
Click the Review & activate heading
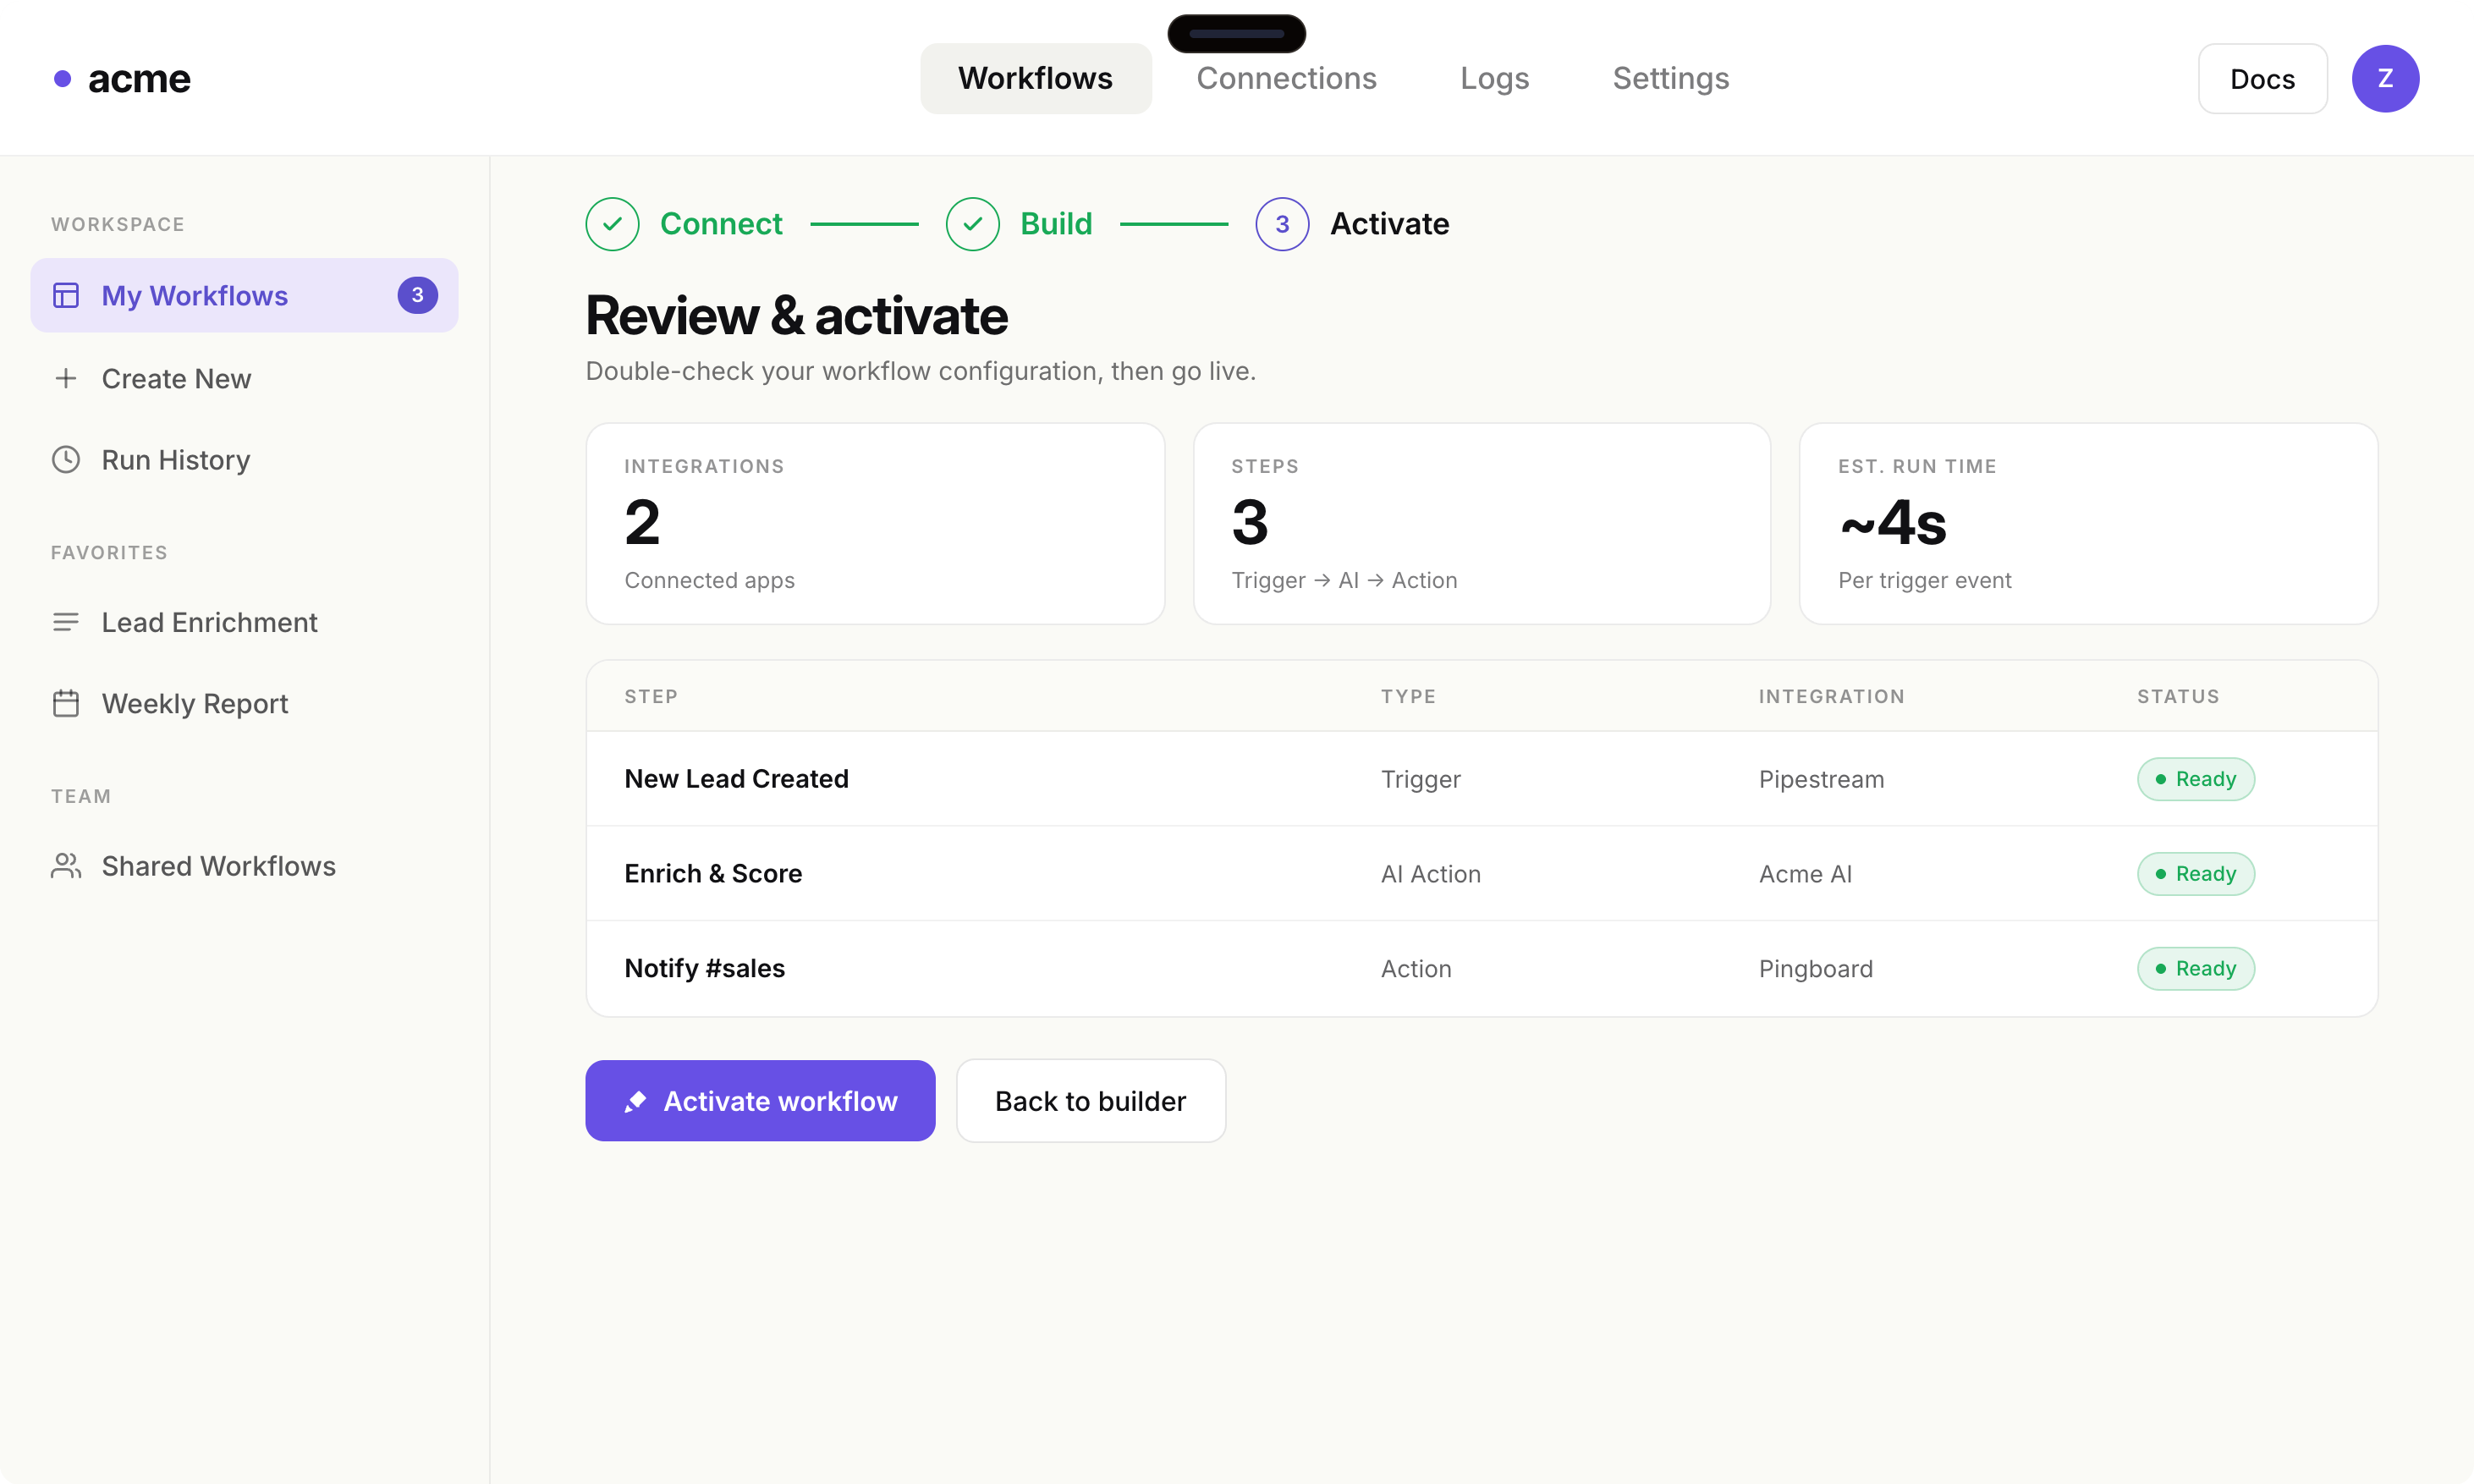pos(796,316)
